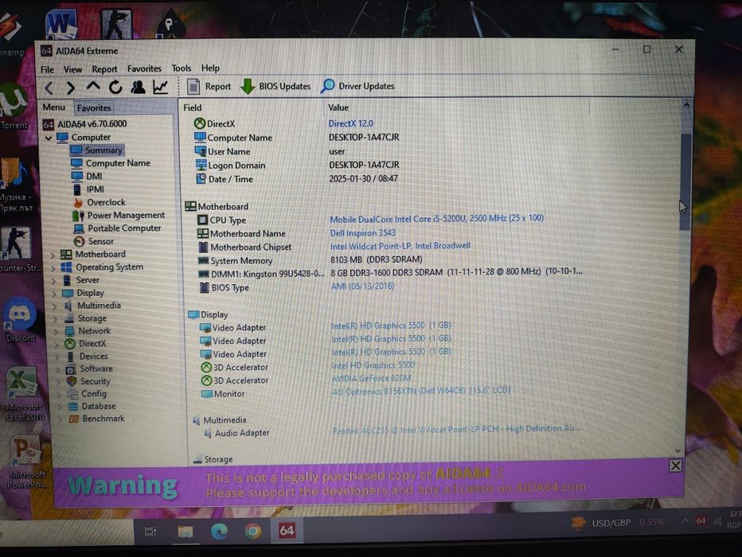Screen dimensions: 742x557
Task: Open Task View on the taskbar
Action: 150,532
